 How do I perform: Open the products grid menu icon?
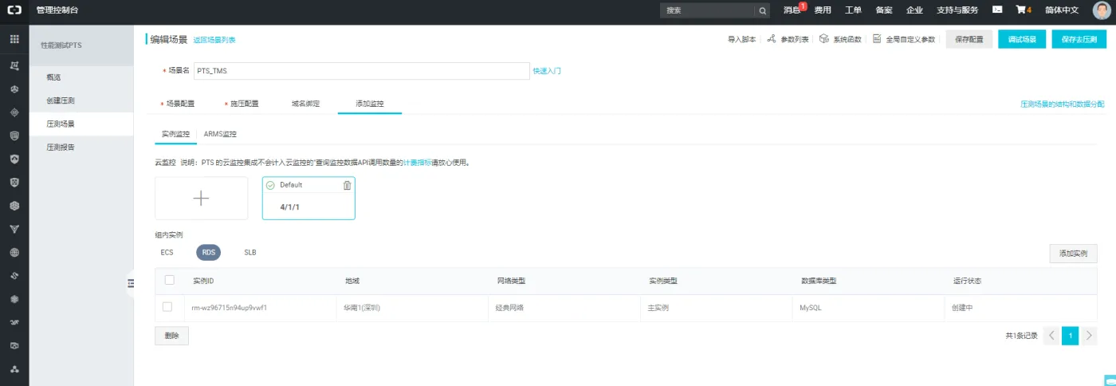pyautogui.click(x=14, y=39)
